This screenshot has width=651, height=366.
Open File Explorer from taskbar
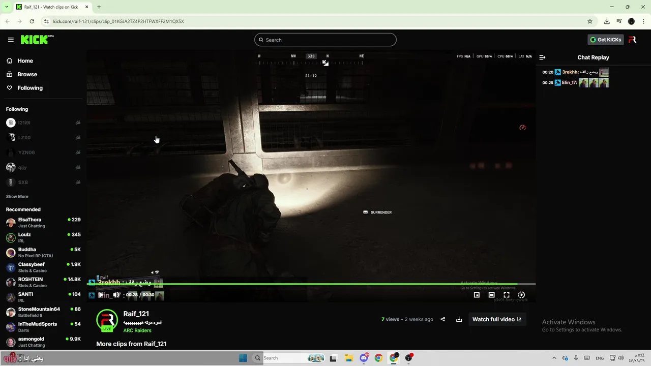(348, 358)
